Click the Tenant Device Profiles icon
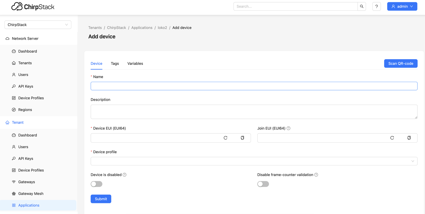This screenshot has width=425, height=214. click(14, 170)
